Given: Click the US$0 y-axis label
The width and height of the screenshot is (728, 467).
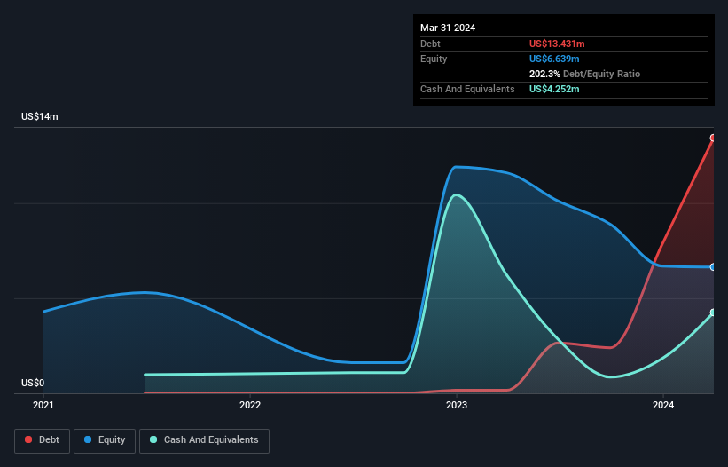Looking at the screenshot, I should pyautogui.click(x=33, y=383).
